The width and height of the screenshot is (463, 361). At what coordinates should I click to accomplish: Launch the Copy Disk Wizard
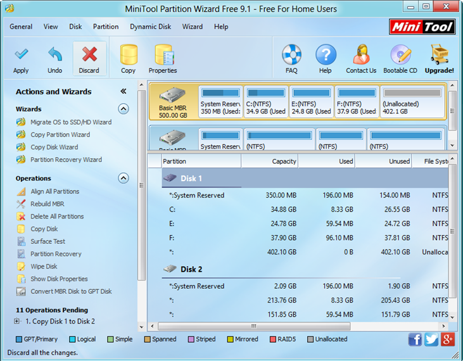tap(54, 147)
